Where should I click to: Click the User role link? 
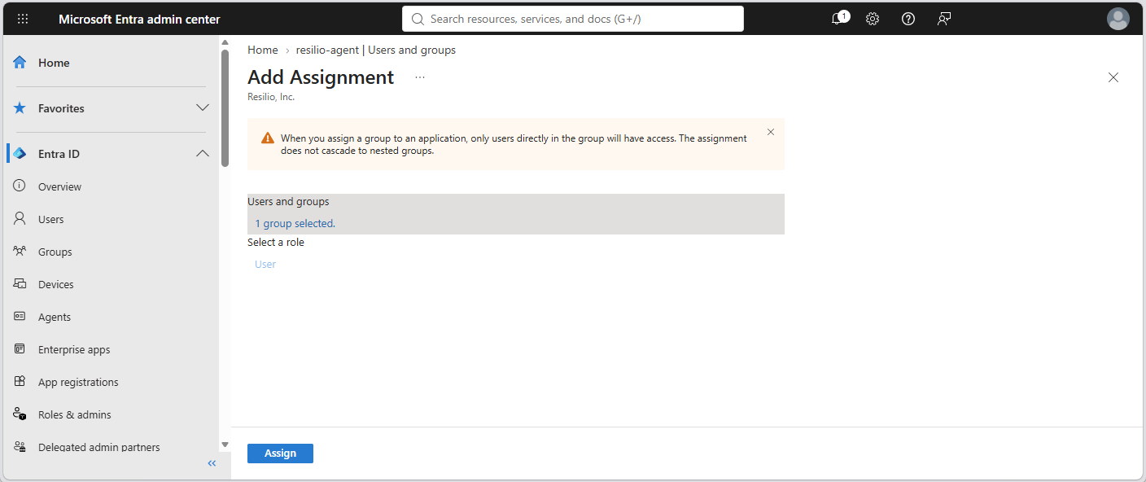click(x=265, y=264)
